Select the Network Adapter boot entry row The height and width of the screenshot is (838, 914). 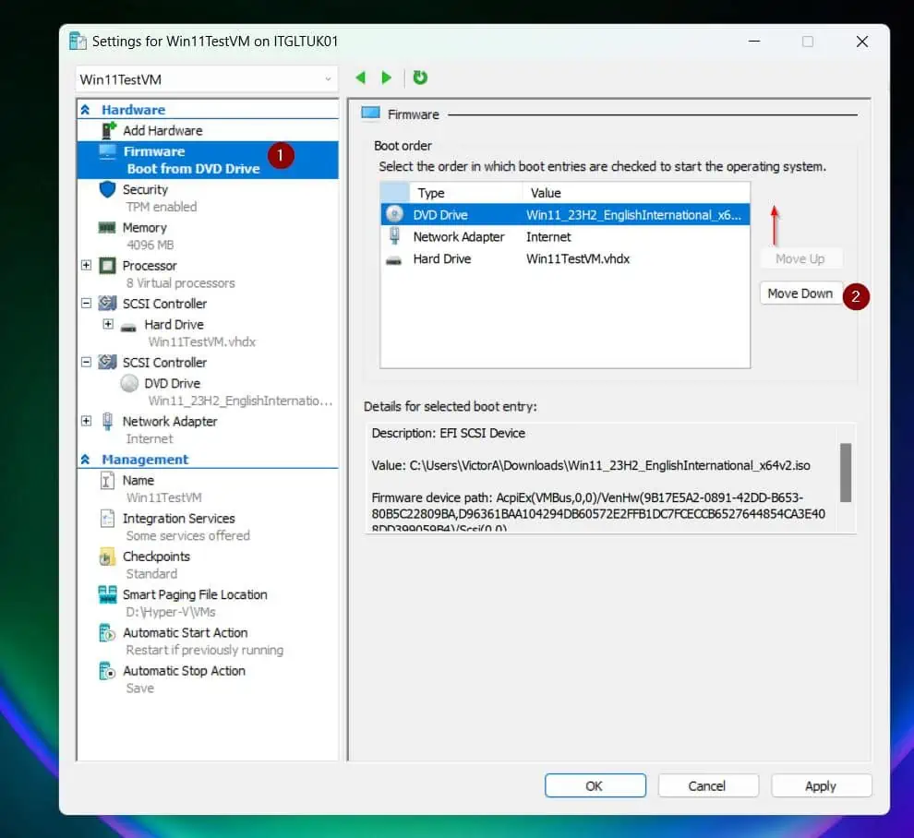coord(565,236)
